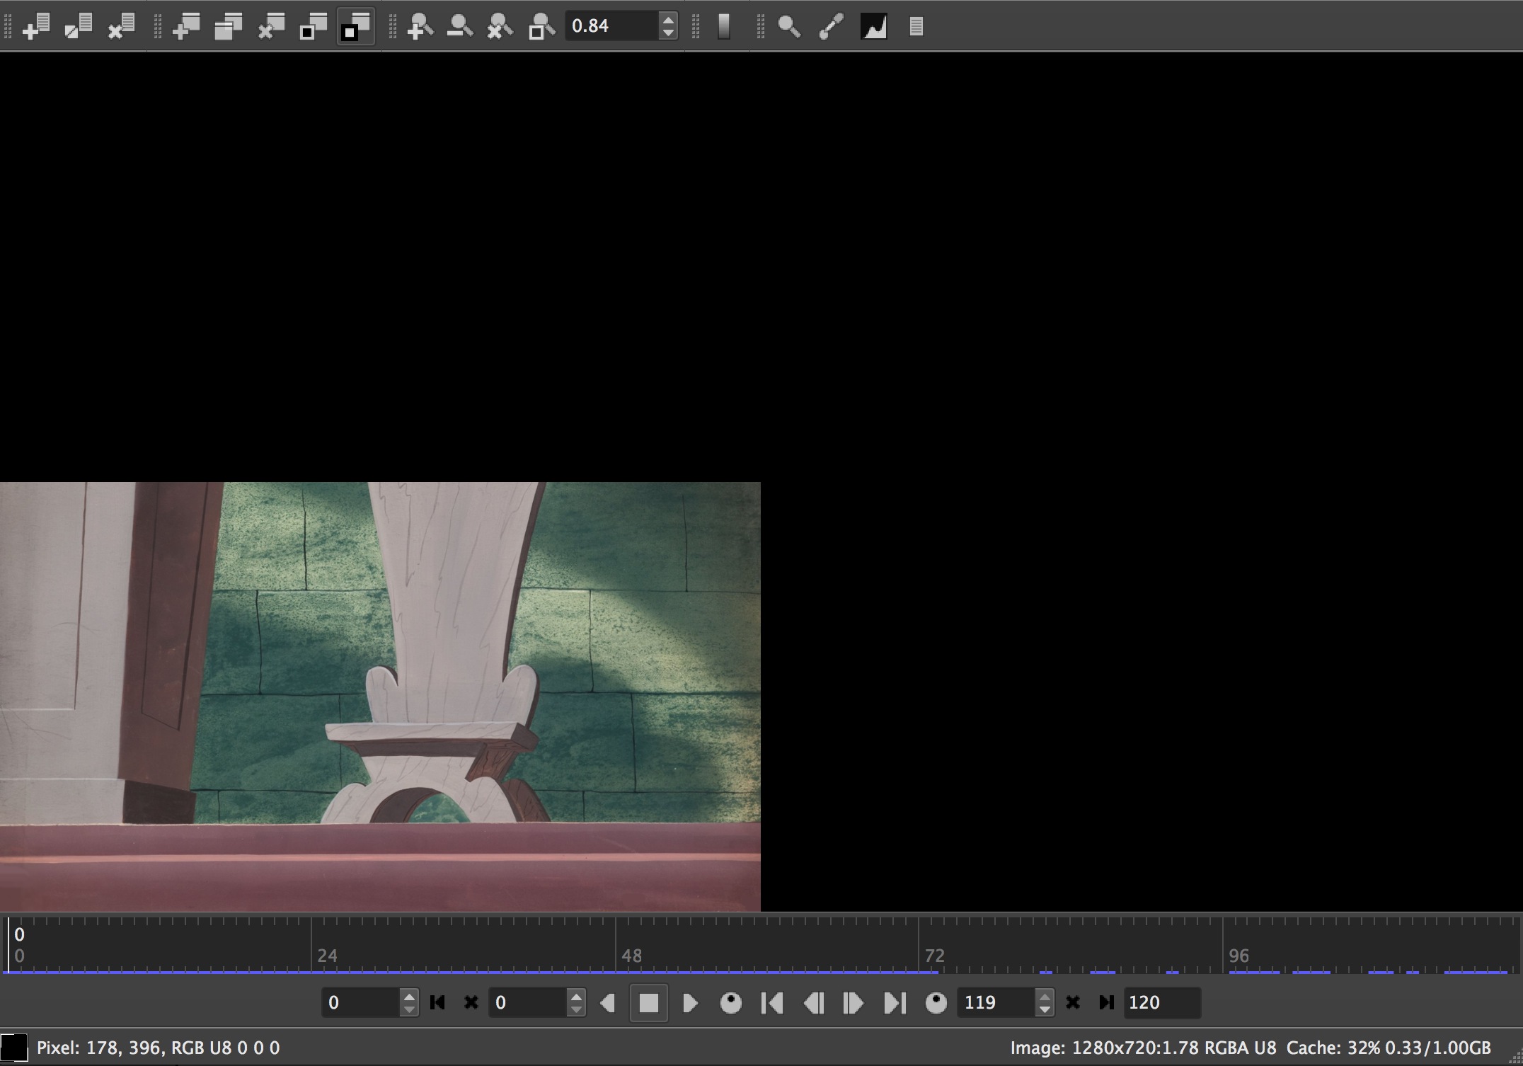Open a file with the open-file icon

coord(37,26)
